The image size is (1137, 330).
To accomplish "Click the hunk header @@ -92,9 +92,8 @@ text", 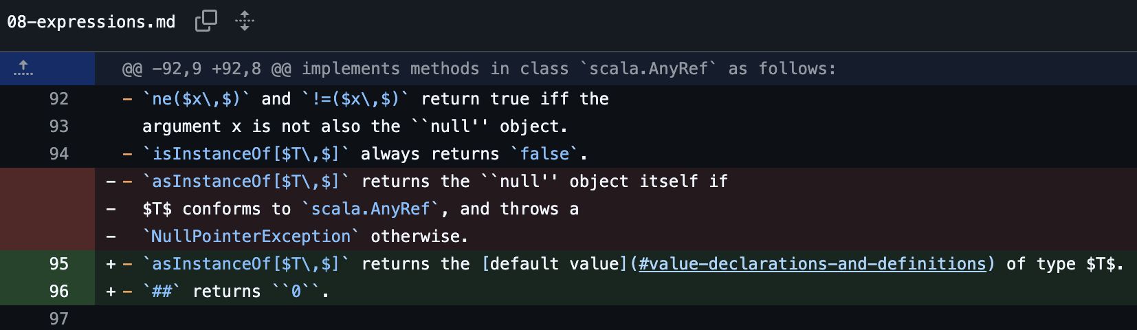I will point(478,69).
